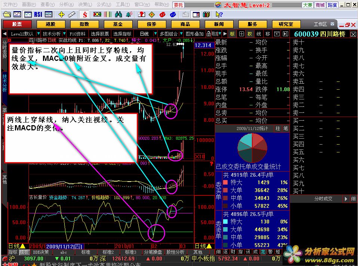Click the window layout toolbar icon

point(196,15)
